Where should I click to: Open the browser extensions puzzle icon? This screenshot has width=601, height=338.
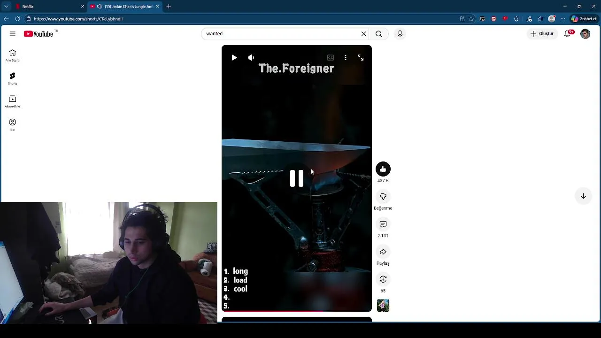click(516, 19)
